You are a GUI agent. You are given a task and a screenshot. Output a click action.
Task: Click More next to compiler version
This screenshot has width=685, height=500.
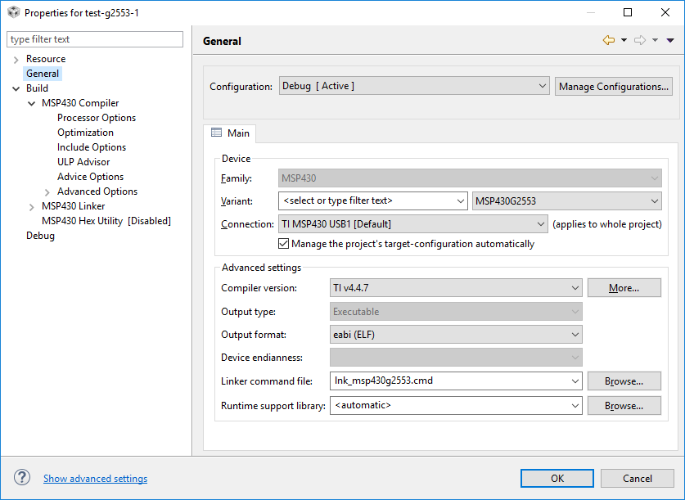[624, 287]
